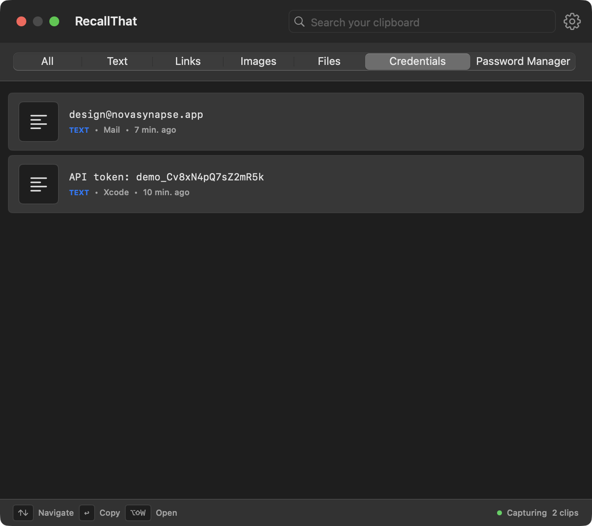The image size is (592, 526).
Task: Click the Mail source label
Action: click(111, 130)
